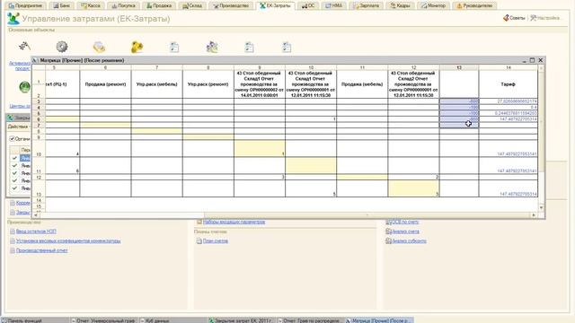
Task: Open Настройка settings link
Action: pyautogui.click(x=545, y=18)
